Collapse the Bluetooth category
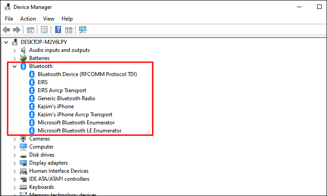This screenshot has width=327, height=196. [14, 67]
